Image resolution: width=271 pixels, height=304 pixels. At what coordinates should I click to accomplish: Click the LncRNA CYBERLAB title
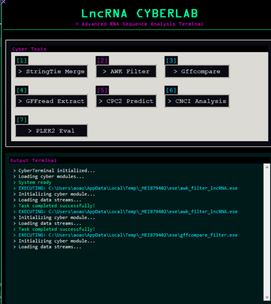(x=140, y=14)
